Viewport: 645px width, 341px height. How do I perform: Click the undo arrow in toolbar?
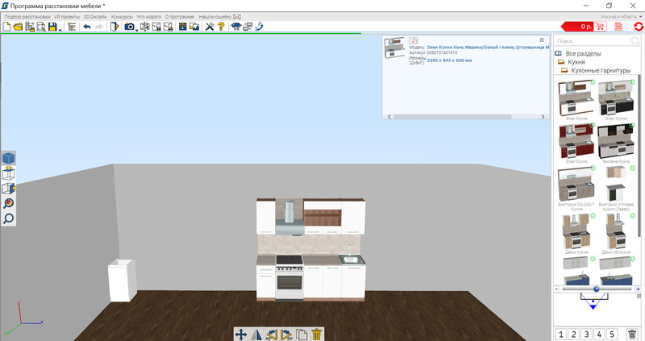(87, 27)
